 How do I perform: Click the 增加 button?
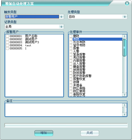click(x=44, y=133)
